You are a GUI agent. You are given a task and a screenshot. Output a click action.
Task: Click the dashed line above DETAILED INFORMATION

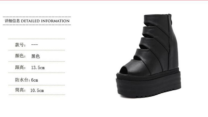coord(37,17)
